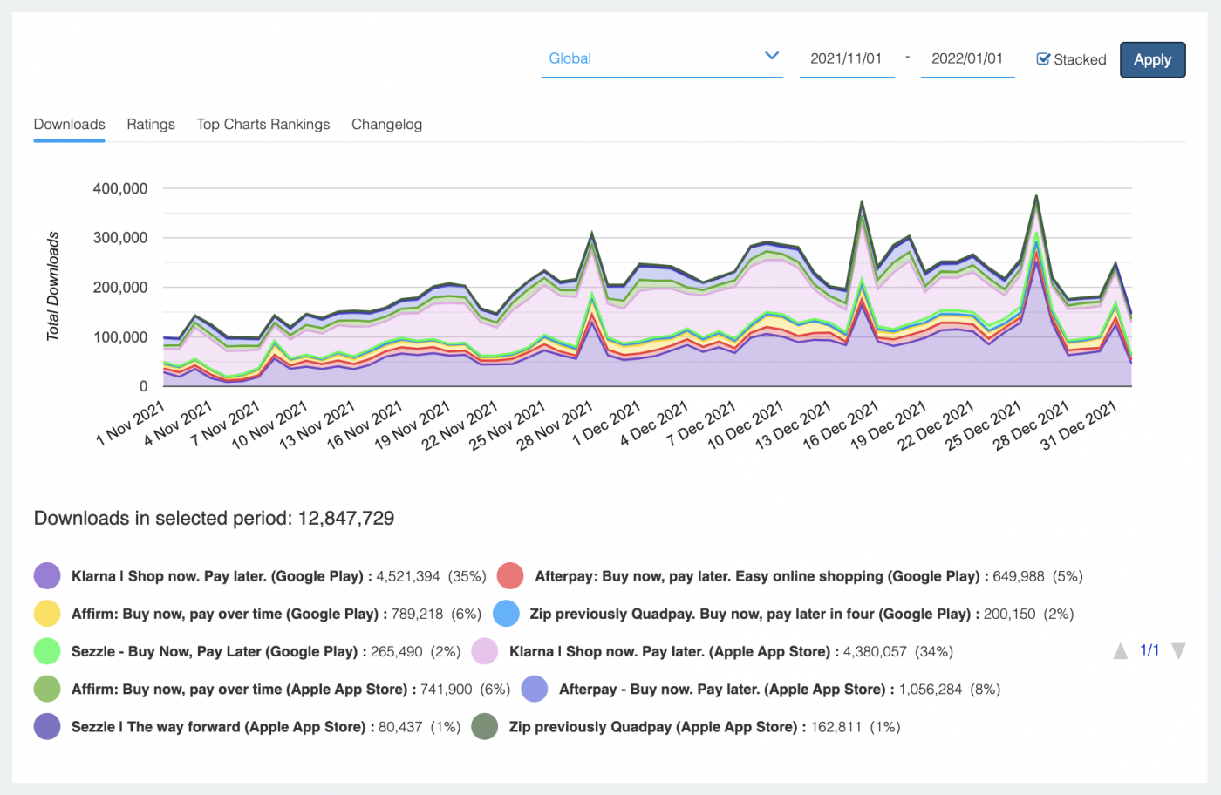Screen dimensions: 1221x795
Task: Select the dark purple Sezzle Apple Store dot
Action: [48, 726]
